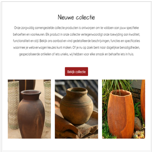This screenshot has width=152, height=152.
Task: Click the text line beginning 'functionaliteit en stijl'
Action: coord(76,41)
